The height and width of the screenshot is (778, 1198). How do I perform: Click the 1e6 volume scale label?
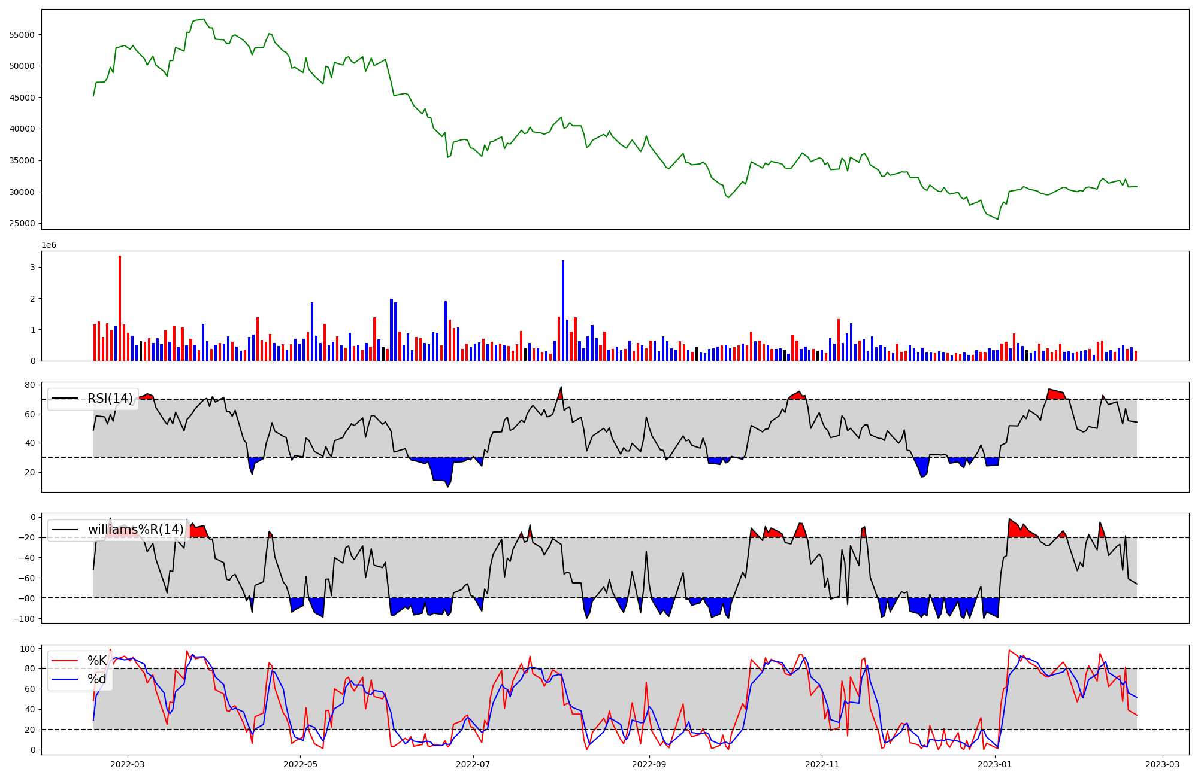point(49,245)
